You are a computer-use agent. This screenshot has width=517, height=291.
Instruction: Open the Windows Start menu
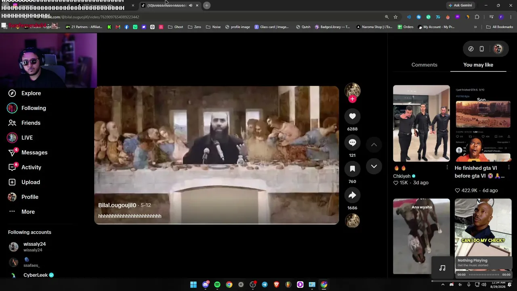(x=193, y=285)
